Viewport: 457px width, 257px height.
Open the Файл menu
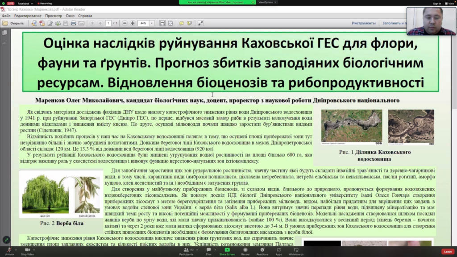pyautogui.click(x=6, y=16)
